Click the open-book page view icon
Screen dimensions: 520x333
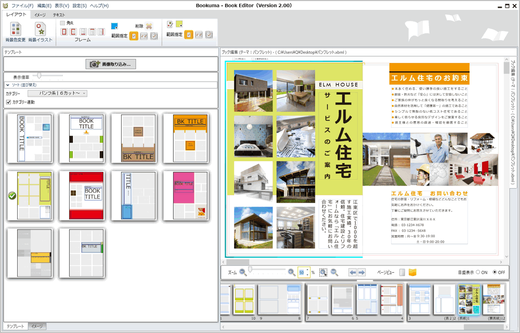pos(412,272)
